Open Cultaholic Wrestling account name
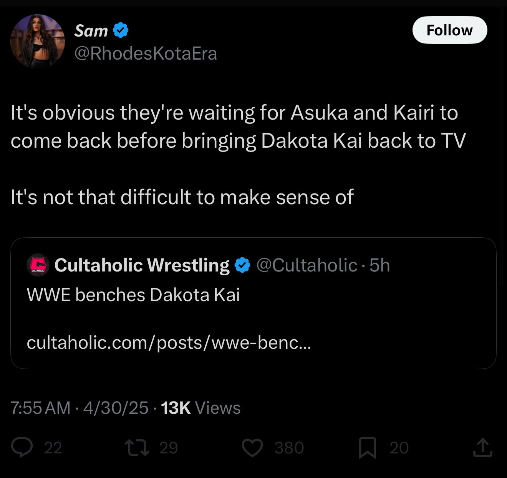 [x=142, y=265]
